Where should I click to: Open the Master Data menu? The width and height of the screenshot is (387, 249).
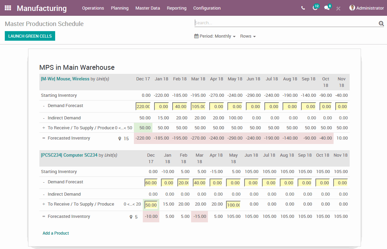[148, 8]
